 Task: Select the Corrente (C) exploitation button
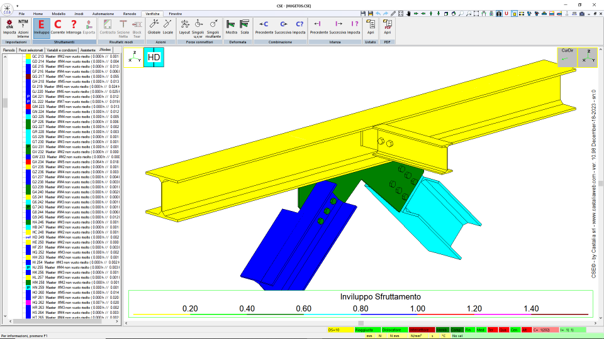58,27
